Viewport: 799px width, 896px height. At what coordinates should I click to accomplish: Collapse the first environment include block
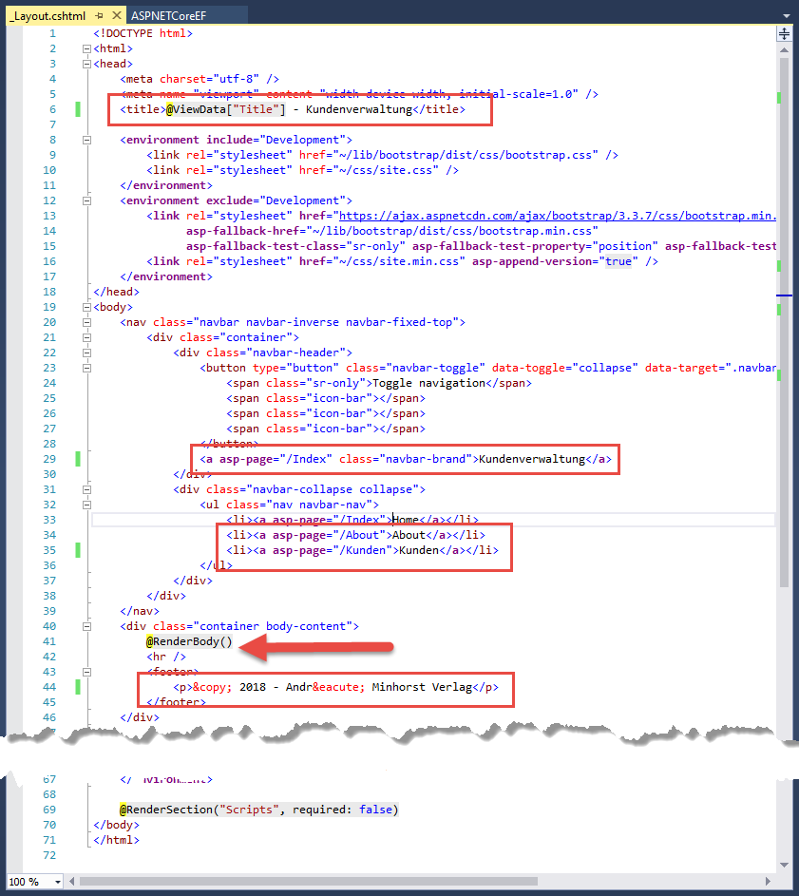pyautogui.click(x=86, y=140)
